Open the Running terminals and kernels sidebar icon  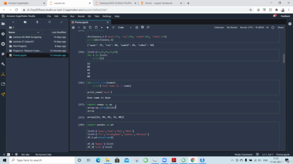pyautogui.click(x=3, y=44)
